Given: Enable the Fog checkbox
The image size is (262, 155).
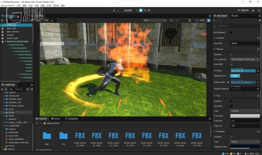Looking at the screenshot, I should coord(231,101).
